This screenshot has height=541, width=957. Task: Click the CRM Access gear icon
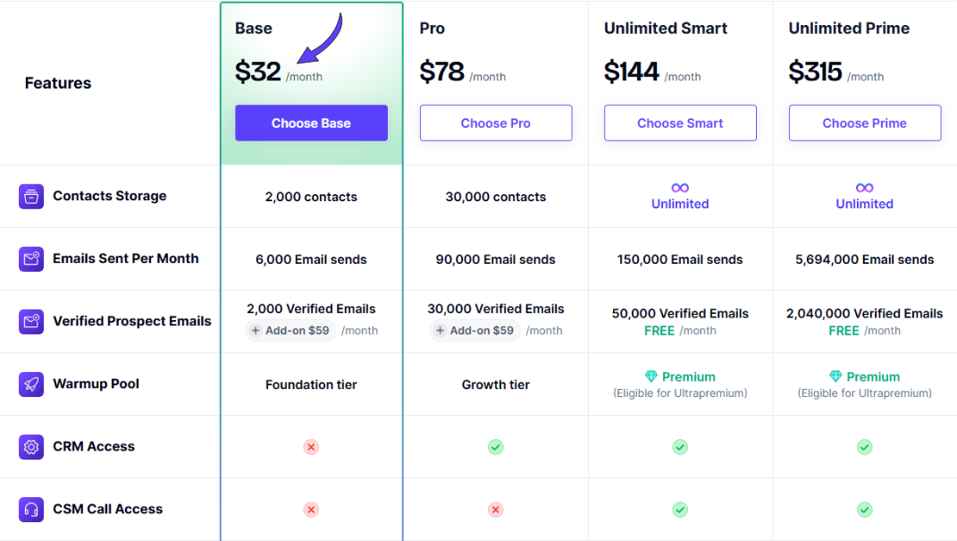[31, 446]
